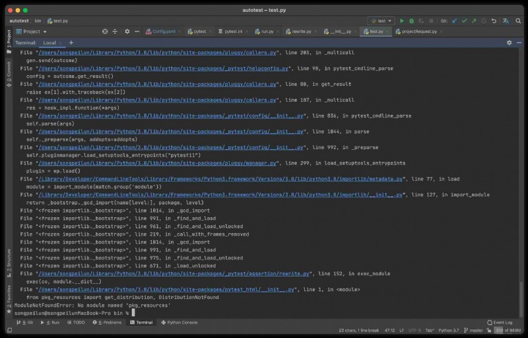Click the Stop process icon in the toolbar
The height and width of the screenshot is (338, 528).
tap(431, 21)
